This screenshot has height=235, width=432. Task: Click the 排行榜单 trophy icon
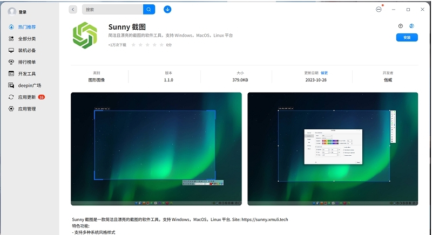11,62
